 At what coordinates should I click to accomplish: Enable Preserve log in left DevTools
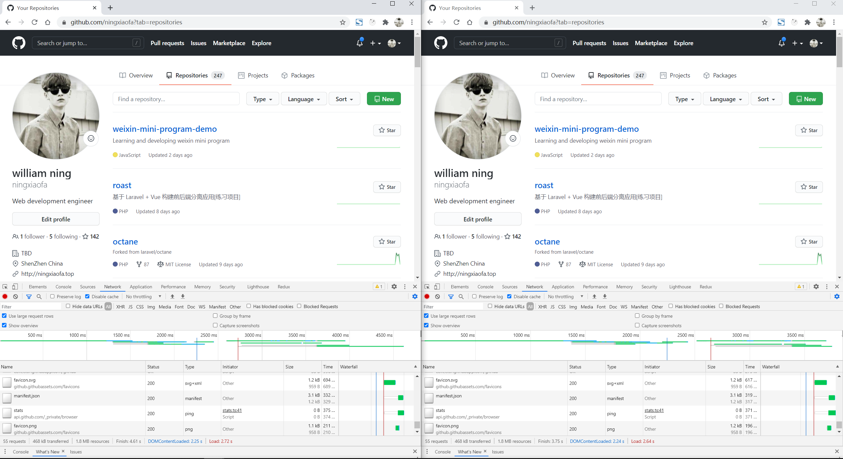(52, 297)
